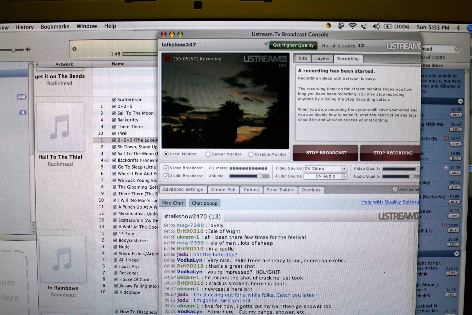Open the Overlays tab
Image resolution: width=472 pixels, height=315 pixels.
(311, 190)
